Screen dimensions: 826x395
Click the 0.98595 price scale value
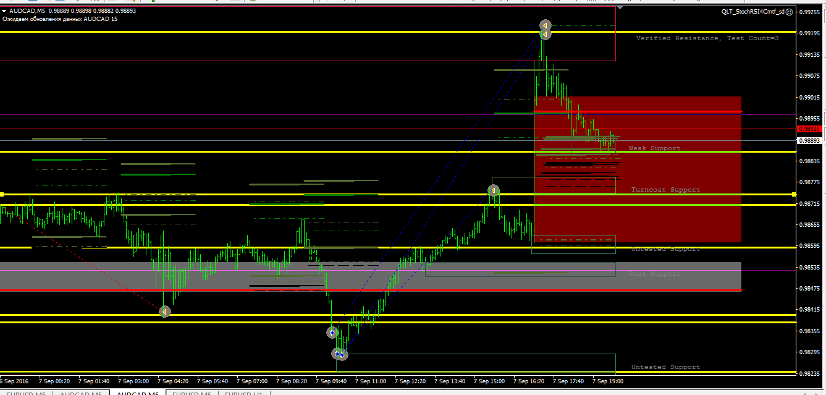point(810,247)
